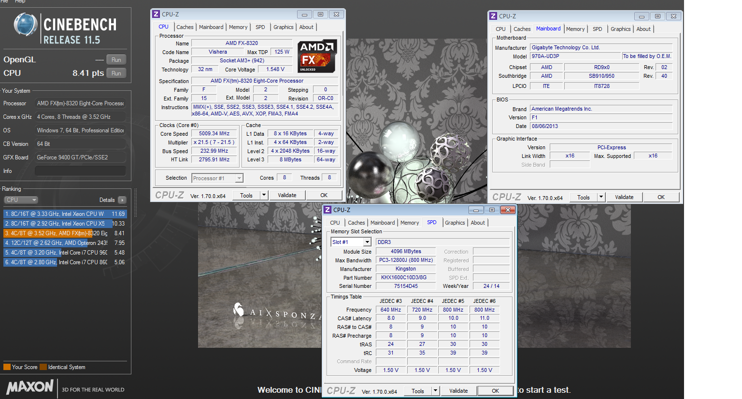This screenshot has width=742, height=399.
Task: Click Tools button in bottom CPU-Z window
Action: click(418, 391)
